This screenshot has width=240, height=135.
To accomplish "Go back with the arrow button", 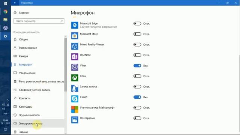I will point(15,3).
